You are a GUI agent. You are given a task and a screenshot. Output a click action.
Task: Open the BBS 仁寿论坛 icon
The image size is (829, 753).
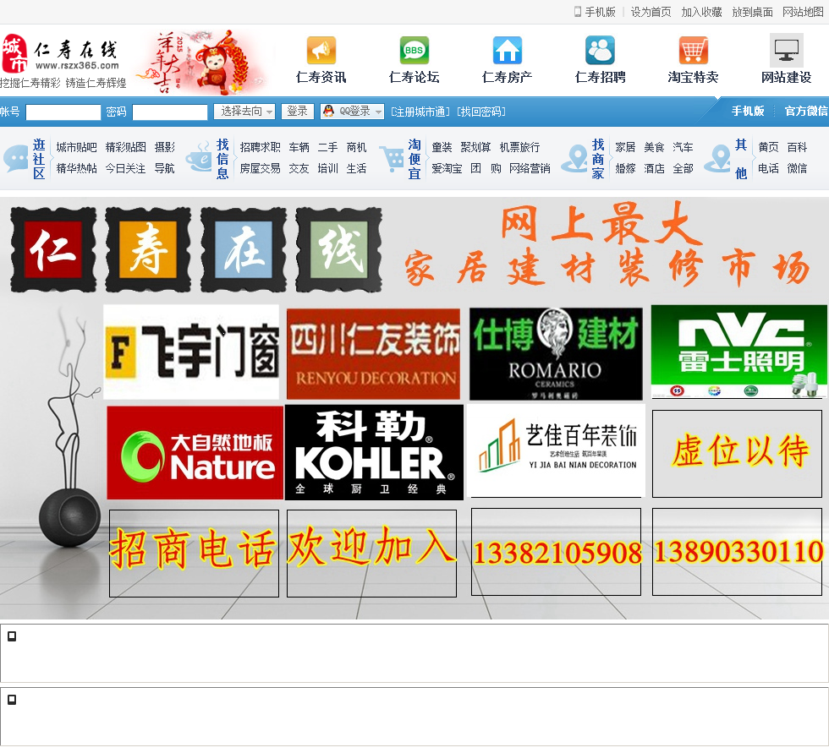414,50
